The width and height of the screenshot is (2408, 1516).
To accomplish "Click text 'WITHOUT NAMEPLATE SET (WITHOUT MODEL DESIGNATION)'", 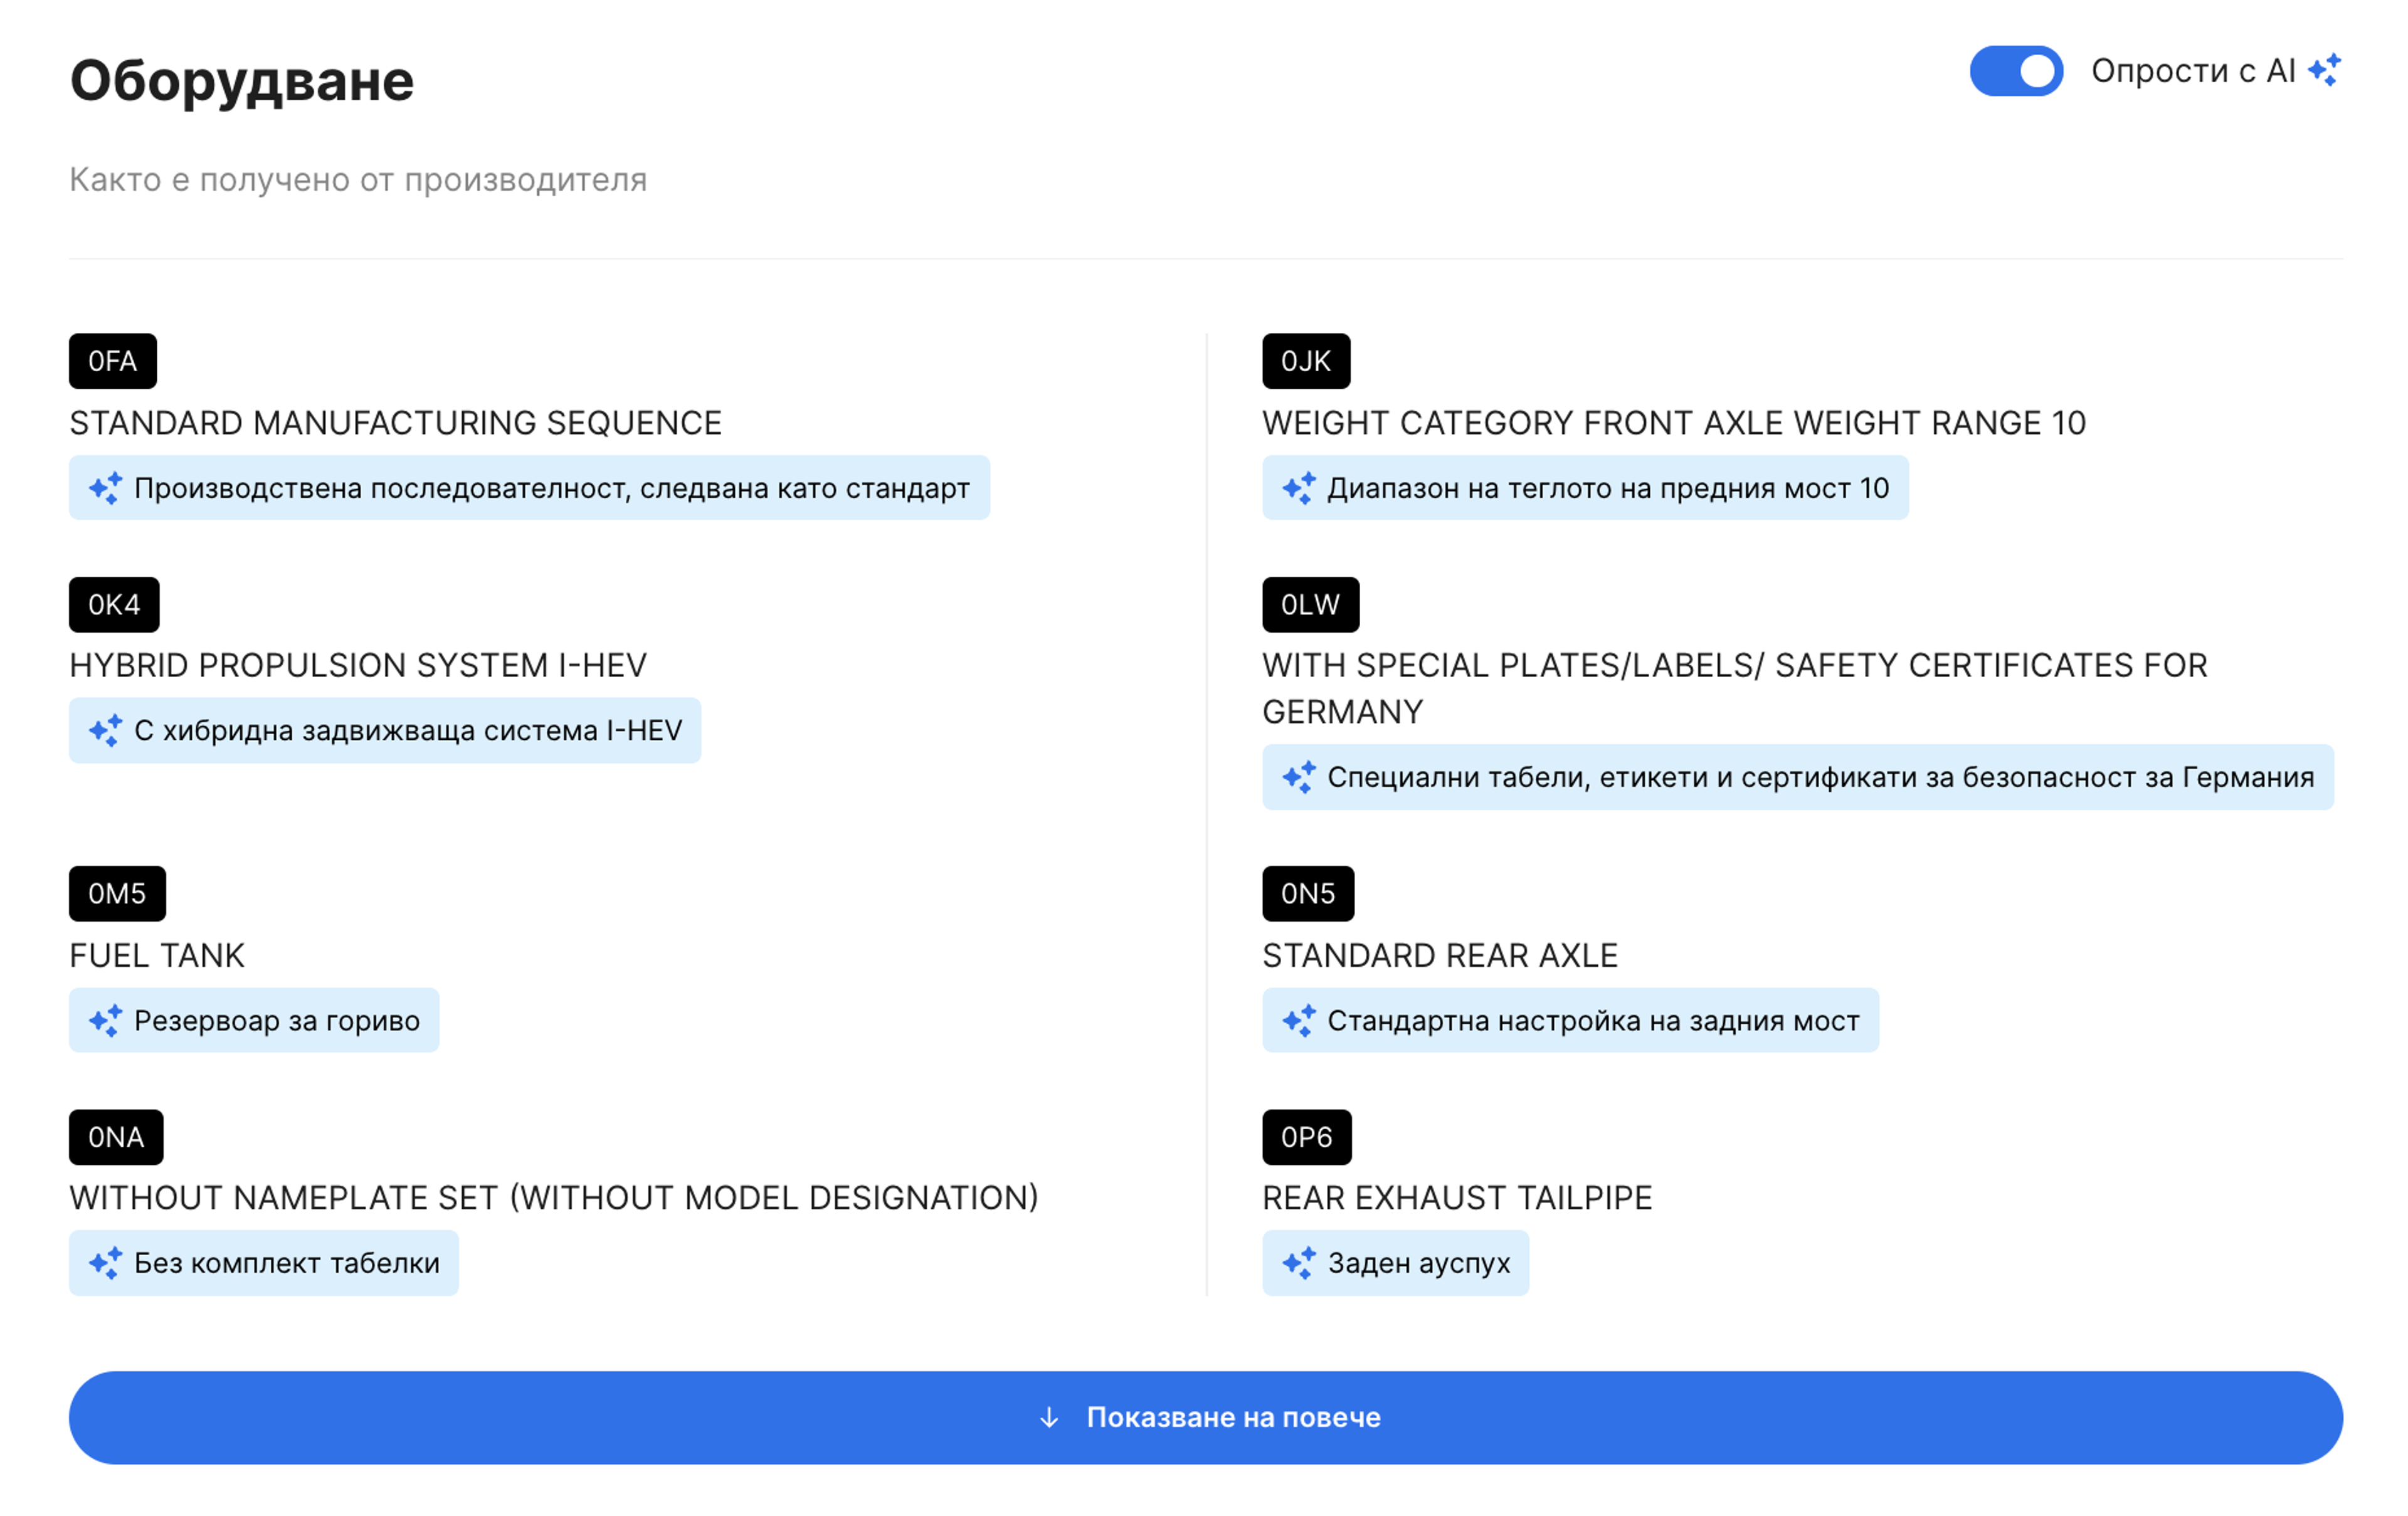I will [x=554, y=1197].
